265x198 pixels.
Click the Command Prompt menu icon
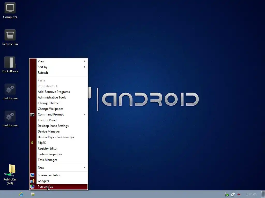tap(32, 115)
